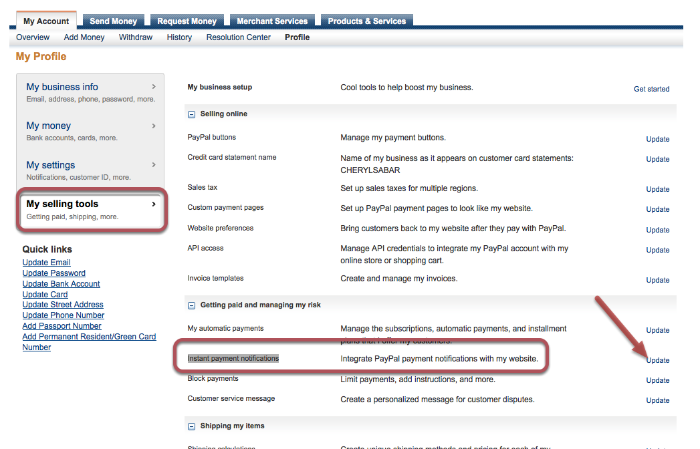Viewport: 700px width, 449px height.
Task: Click Update for Website preferences
Action: point(658,230)
